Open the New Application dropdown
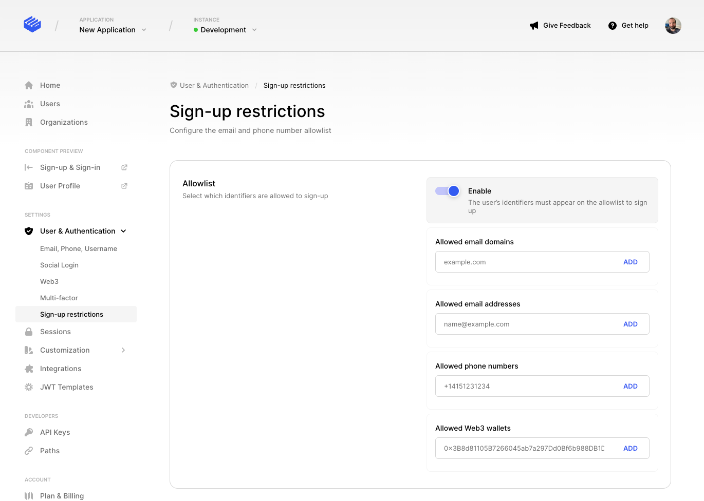 tap(113, 30)
